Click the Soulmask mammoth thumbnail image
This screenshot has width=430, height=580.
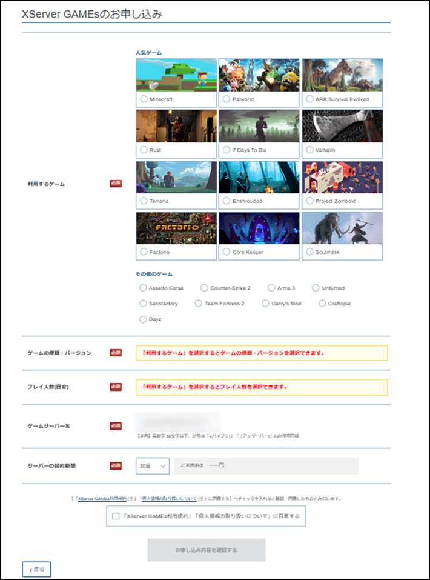pos(342,228)
